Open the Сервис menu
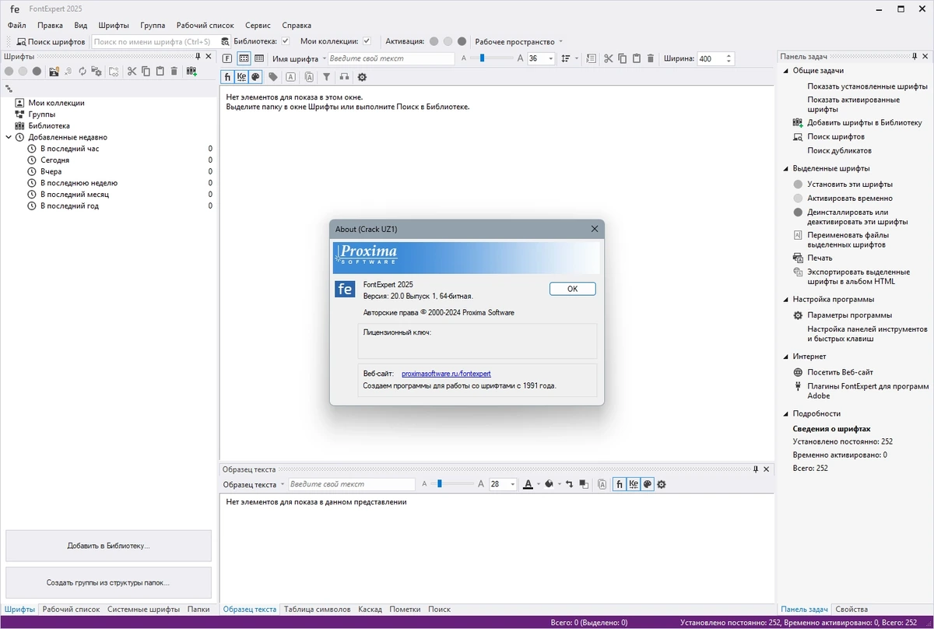 click(258, 25)
